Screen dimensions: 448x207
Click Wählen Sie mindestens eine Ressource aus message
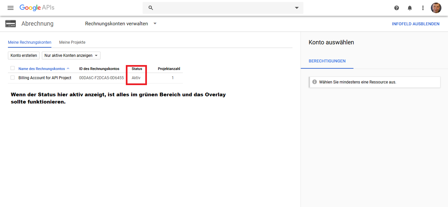point(358,82)
